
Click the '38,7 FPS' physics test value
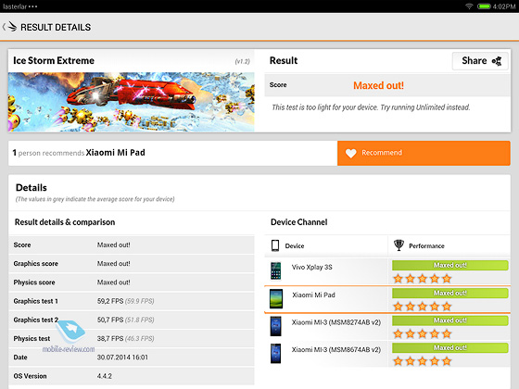tap(110, 339)
